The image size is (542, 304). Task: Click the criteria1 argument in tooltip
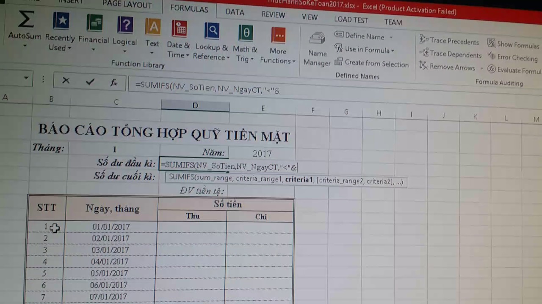(299, 180)
